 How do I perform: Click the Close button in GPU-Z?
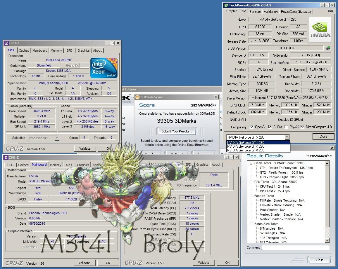[323, 136]
